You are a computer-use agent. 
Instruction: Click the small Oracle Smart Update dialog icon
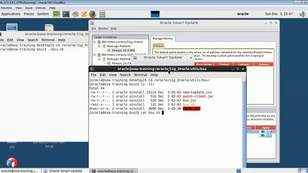(x=135, y=58)
